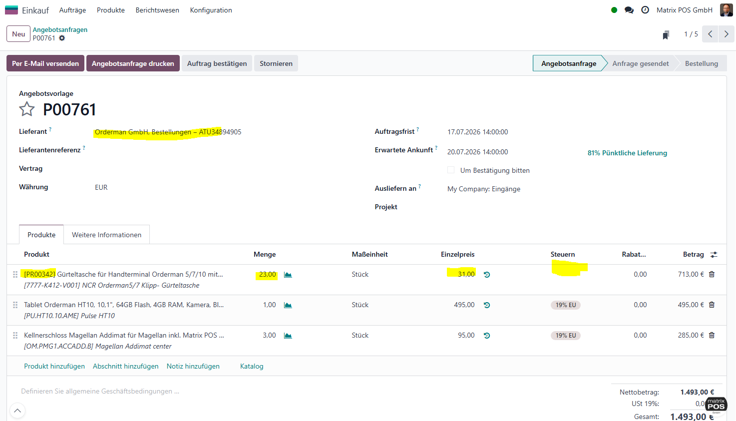Open the discuss chat messages icon
736x421 pixels.
coord(629,10)
